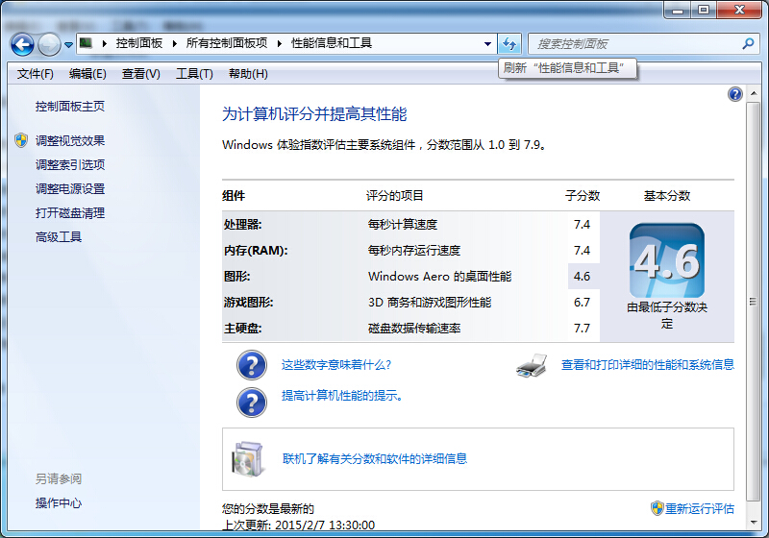Click the 7.7 subscore value
769x538 pixels.
pyautogui.click(x=583, y=329)
